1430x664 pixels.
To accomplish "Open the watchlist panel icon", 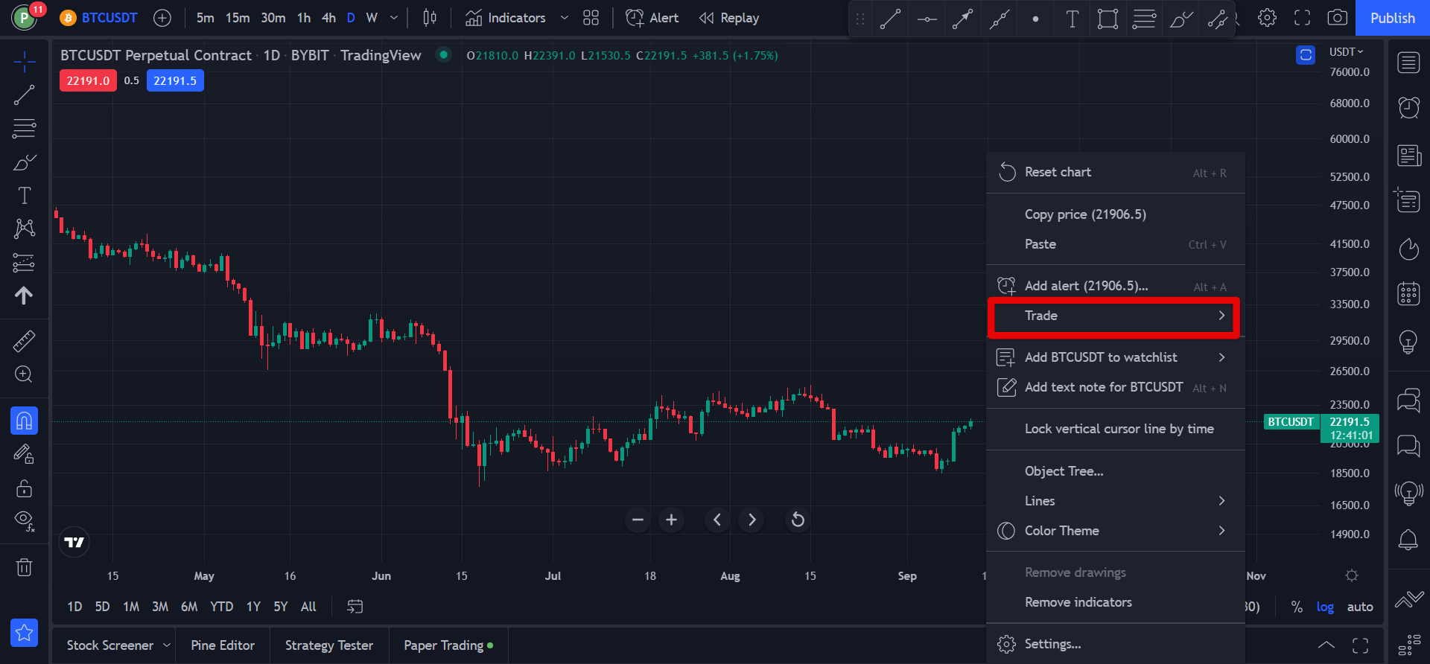I will [1408, 63].
